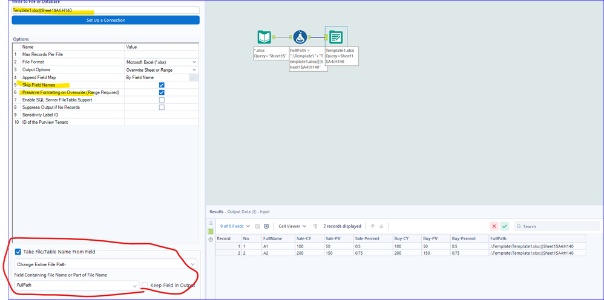Click the Buy-PV column header
The height and width of the screenshot is (300, 604).
436,238
